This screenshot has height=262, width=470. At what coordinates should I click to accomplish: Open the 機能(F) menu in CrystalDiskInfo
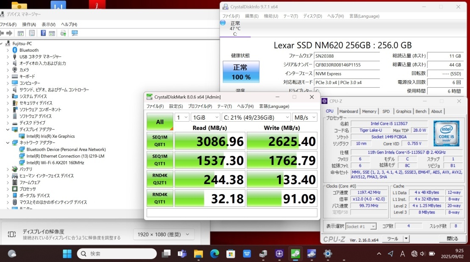[271, 16]
